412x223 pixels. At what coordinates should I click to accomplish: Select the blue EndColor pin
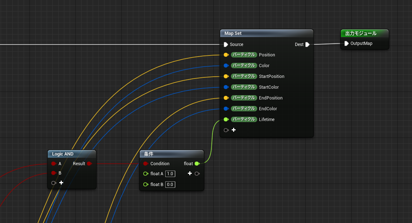(226, 109)
